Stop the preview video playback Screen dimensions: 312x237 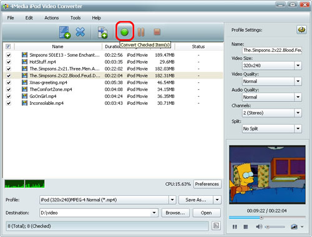tap(246, 226)
